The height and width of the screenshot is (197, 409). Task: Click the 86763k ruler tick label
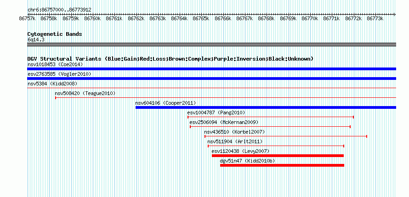158,18
